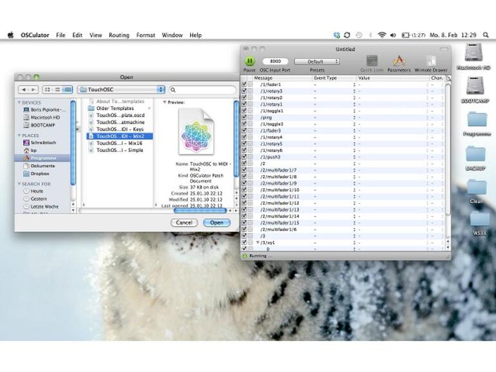Uncheck the /1/rotary3 message checkbox
The image size is (496, 372).
click(x=244, y=91)
